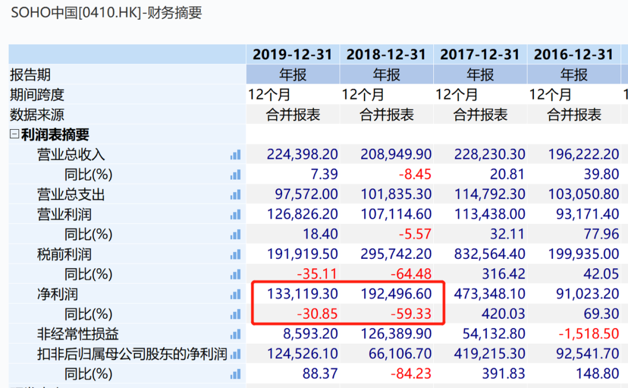Click the red growth value -35.11
Viewport: 628px width, 388px height.
pos(317,274)
